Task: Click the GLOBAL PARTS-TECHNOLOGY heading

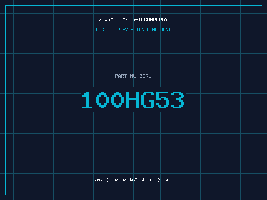Action: click(x=133, y=19)
